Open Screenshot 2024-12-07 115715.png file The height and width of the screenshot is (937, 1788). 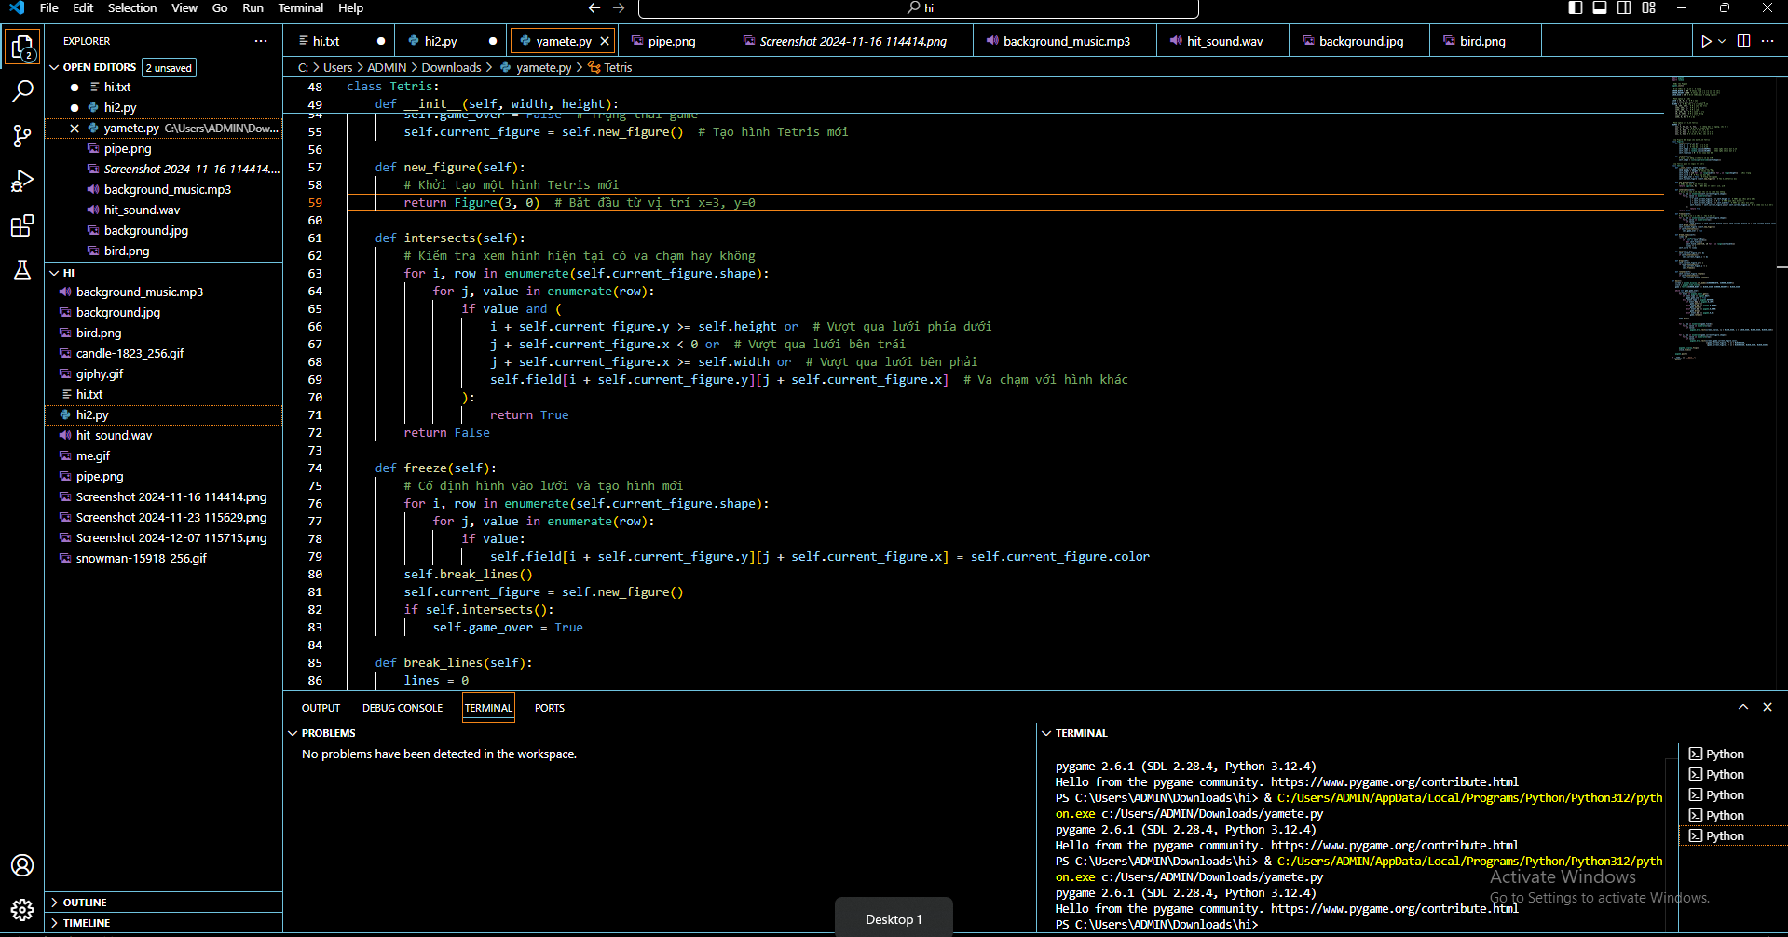pos(164,537)
